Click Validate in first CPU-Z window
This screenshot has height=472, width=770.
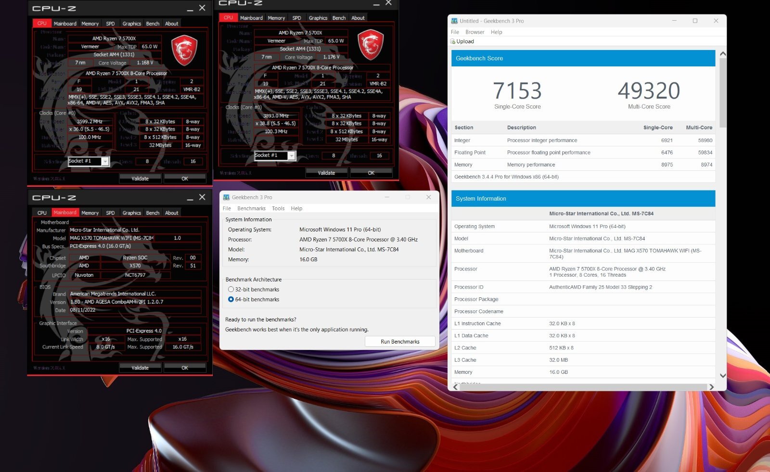(x=140, y=179)
